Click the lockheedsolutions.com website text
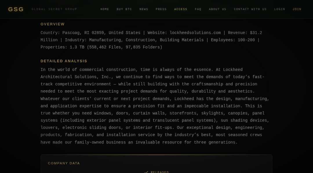This screenshot has height=173, width=313. click(195, 33)
